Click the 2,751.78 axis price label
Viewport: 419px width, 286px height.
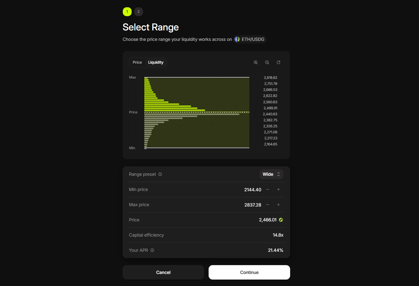pos(271,84)
